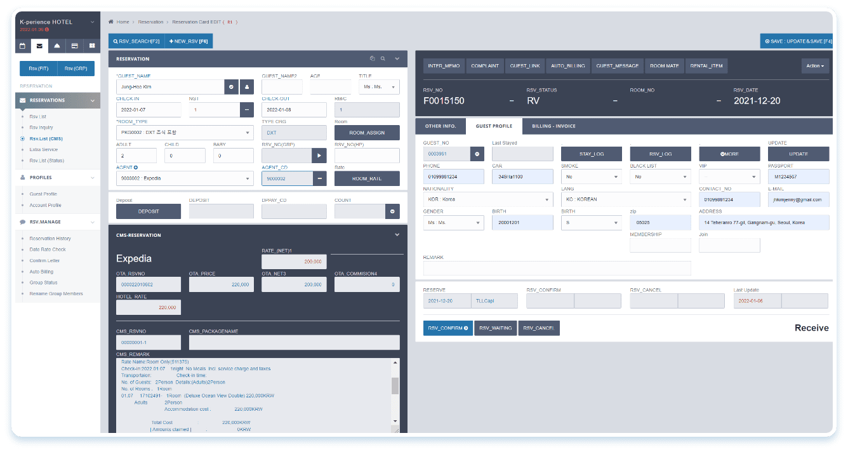Screen dimensions: 848x452
Task: Click the plus icon beside AGENT label
Action: (x=136, y=167)
